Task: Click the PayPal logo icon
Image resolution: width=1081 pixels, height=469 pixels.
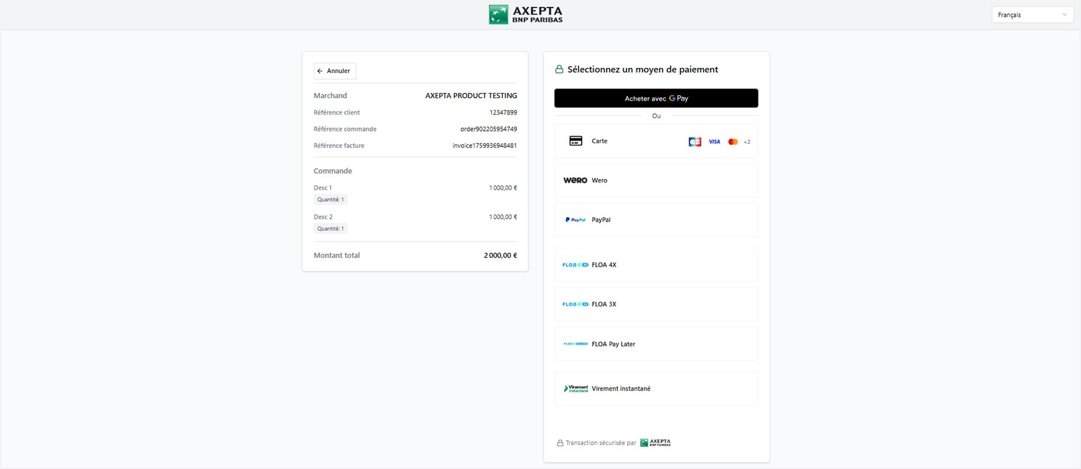Action: [575, 220]
